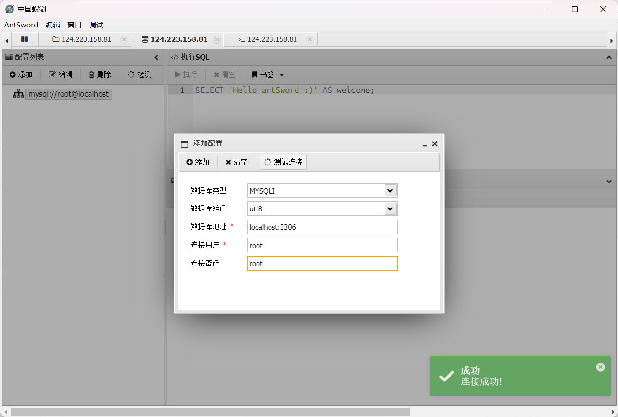Click the SQL line "SELECT 'Hello antSword :)' AS welcome;"
The width and height of the screenshot is (618, 417).
(x=284, y=90)
